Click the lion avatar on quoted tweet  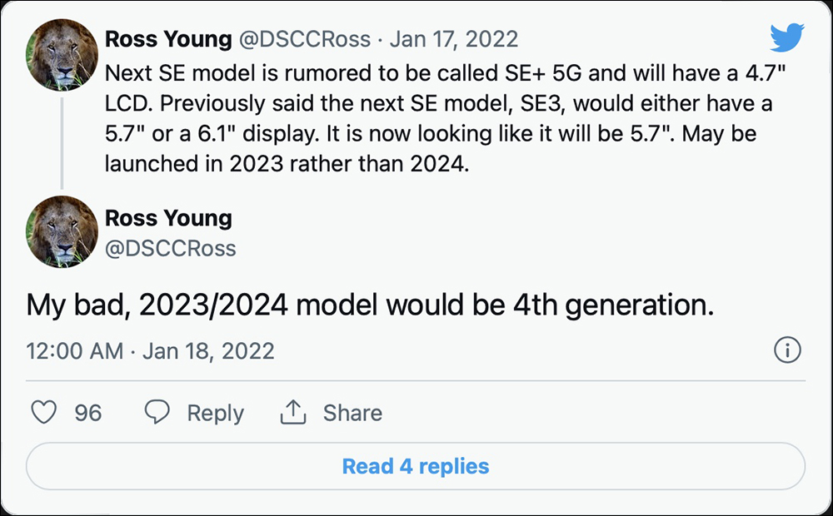62,55
